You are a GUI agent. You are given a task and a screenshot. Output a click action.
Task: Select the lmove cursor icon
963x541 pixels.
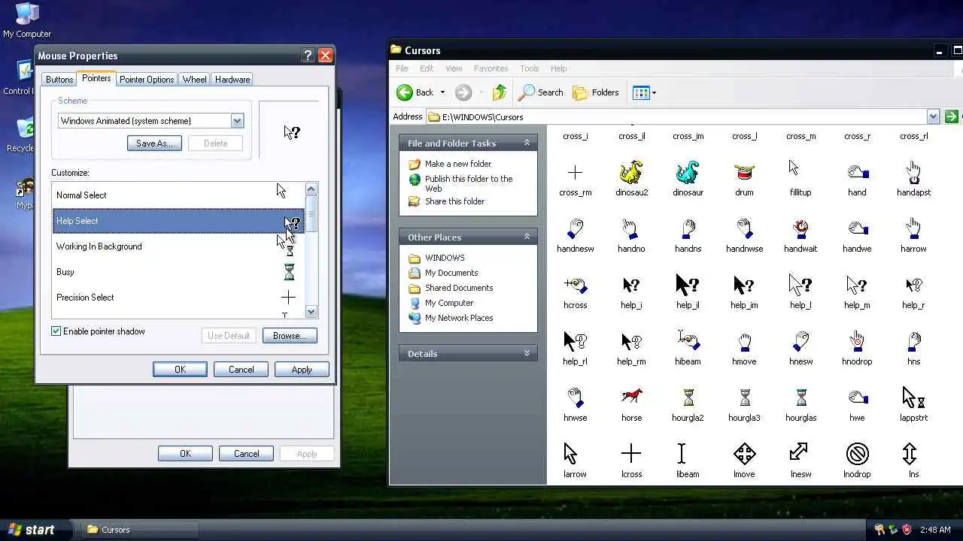[x=744, y=454]
